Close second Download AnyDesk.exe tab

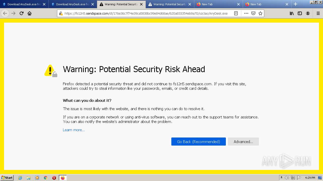tap(93, 4)
